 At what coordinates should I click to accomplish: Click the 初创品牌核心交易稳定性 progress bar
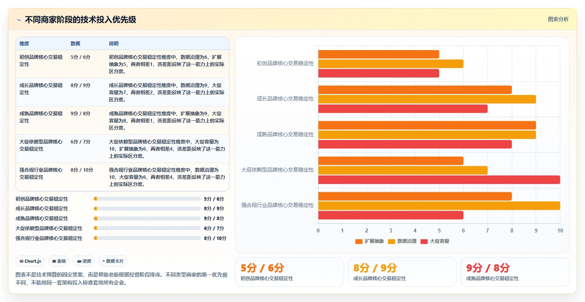(147, 199)
